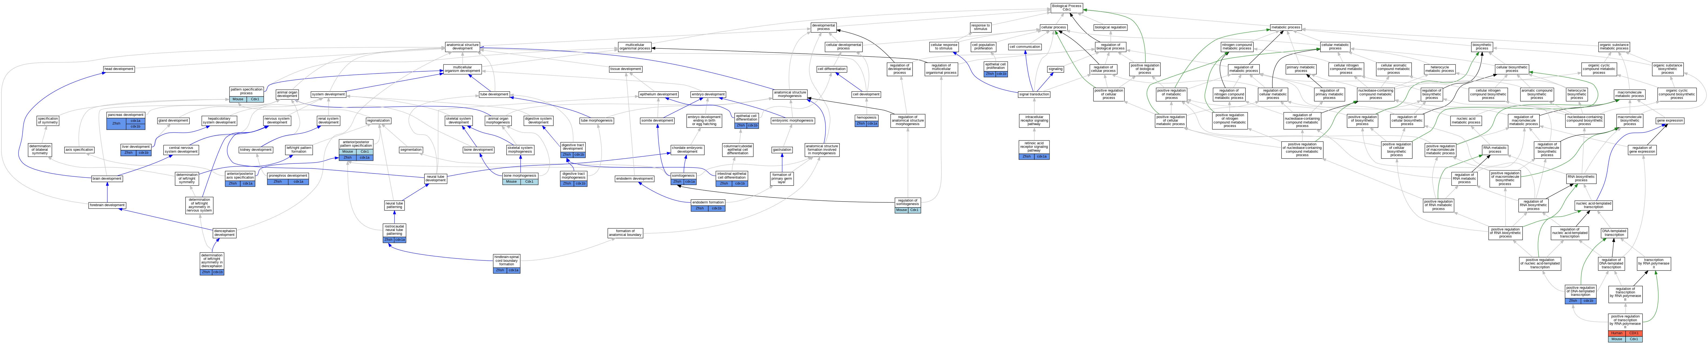Click the 'endoderm development' node
1708x345 pixels.
634,179
